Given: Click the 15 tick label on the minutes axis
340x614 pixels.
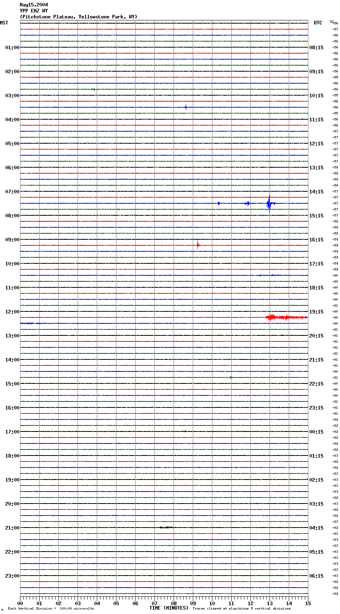Looking at the screenshot, I should (x=308, y=603).
